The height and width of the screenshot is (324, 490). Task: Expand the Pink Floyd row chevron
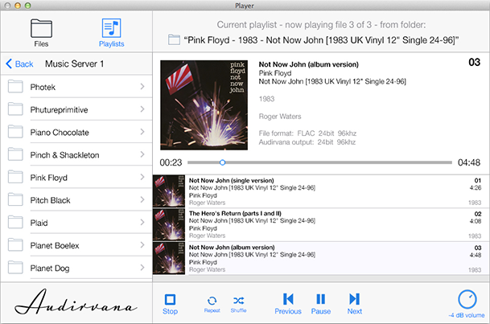(x=142, y=177)
